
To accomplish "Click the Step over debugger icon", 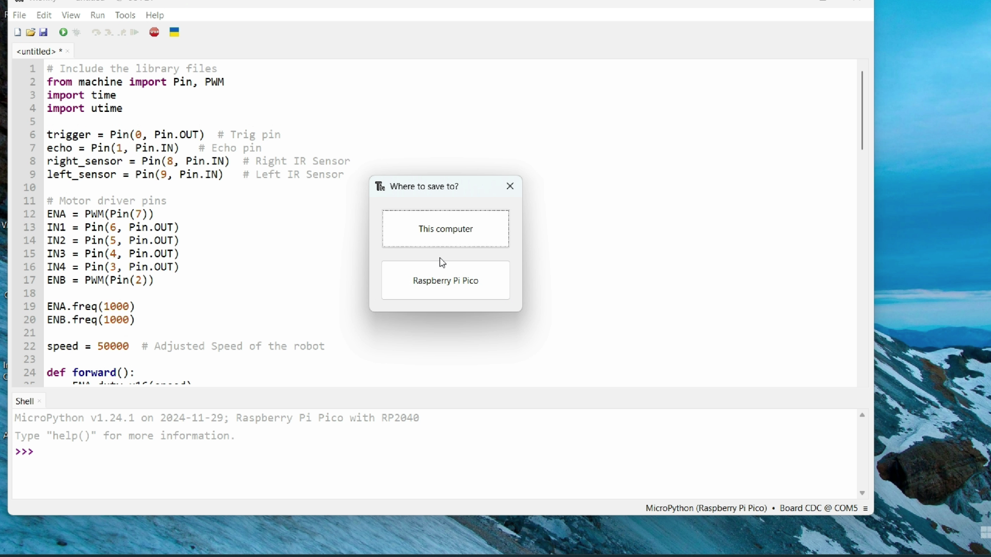I will tap(96, 32).
